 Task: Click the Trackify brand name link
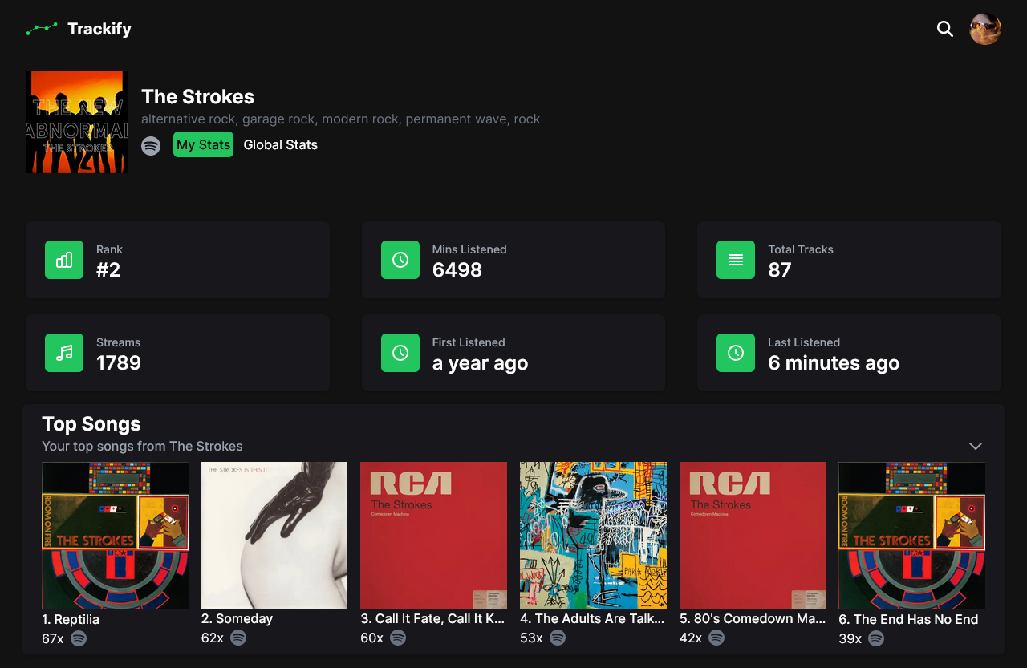coord(99,29)
